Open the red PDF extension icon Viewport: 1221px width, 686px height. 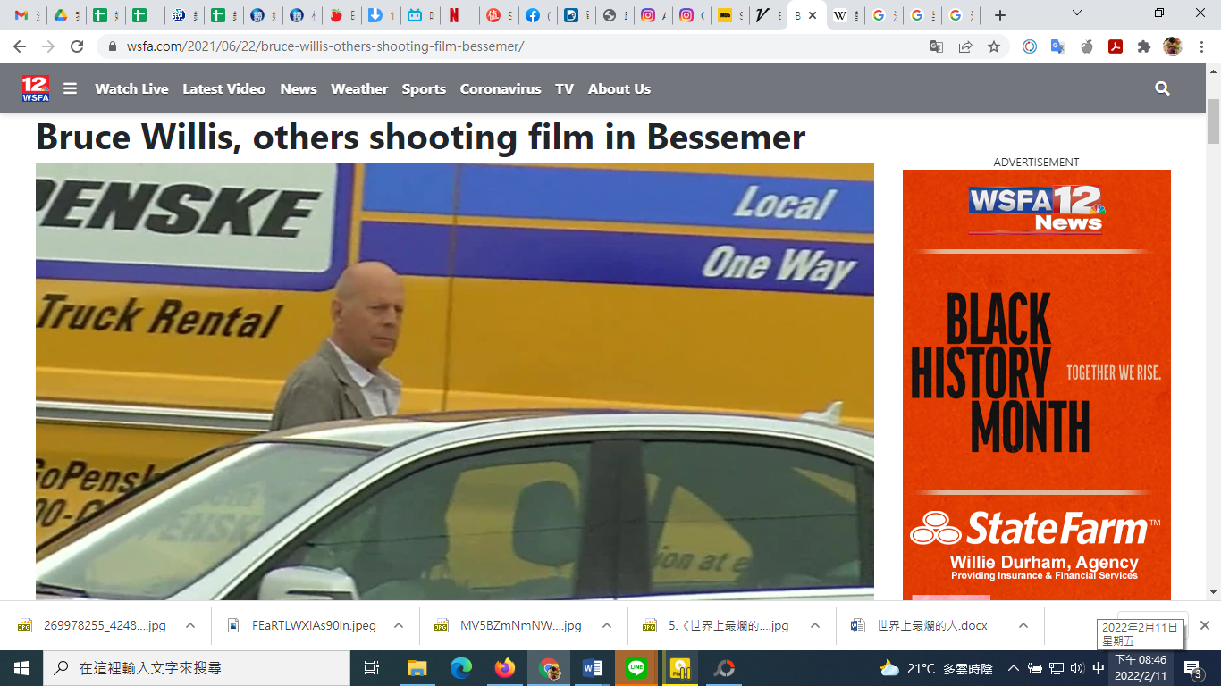tap(1116, 46)
